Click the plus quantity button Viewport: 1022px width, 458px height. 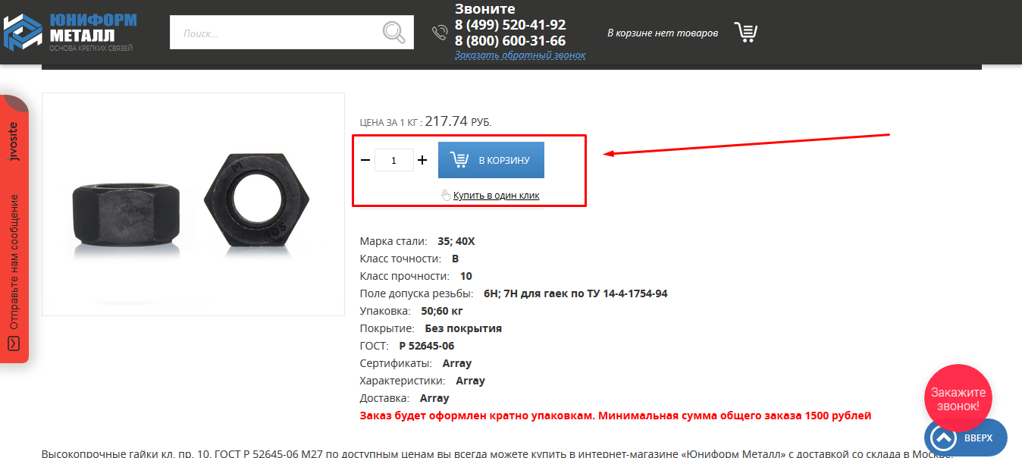(x=422, y=160)
